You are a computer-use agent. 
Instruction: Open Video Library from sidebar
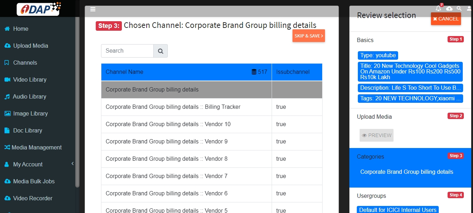click(x=30, y=79)
